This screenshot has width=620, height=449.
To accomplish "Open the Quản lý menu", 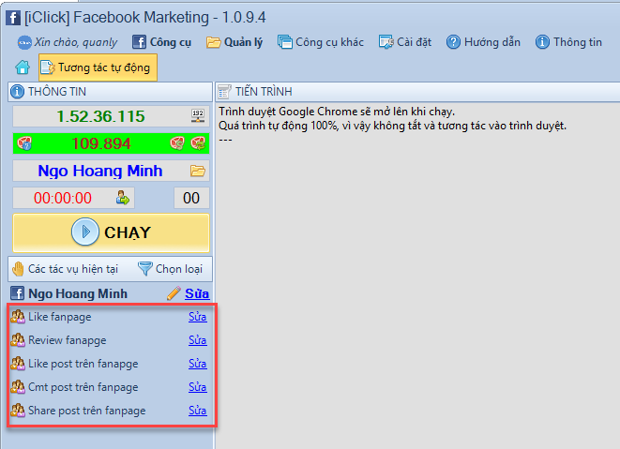I will tap(234, 42).
